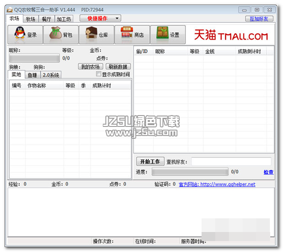Switch to the 加工坊 tab
The width and height of the screenshot is (283, 252).
[x=64, y=19]
